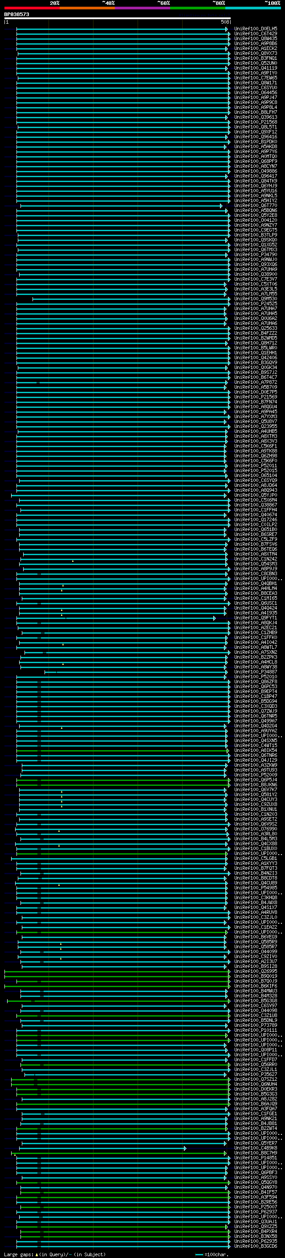Click the 508 query length label
The height and width of the screenshot is (1258, 285).
tap(225, 22)
